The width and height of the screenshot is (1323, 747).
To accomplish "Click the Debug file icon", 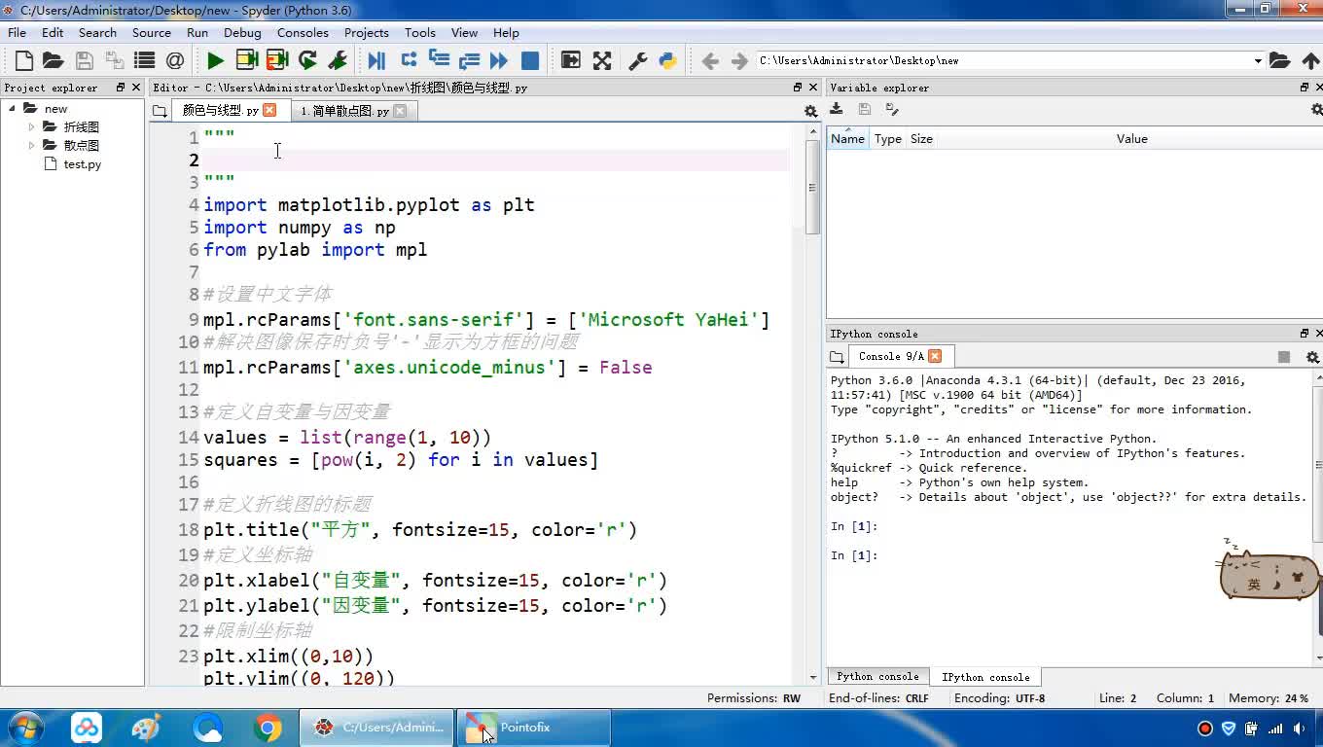I will pyautogui.click(x=376, y=60).
